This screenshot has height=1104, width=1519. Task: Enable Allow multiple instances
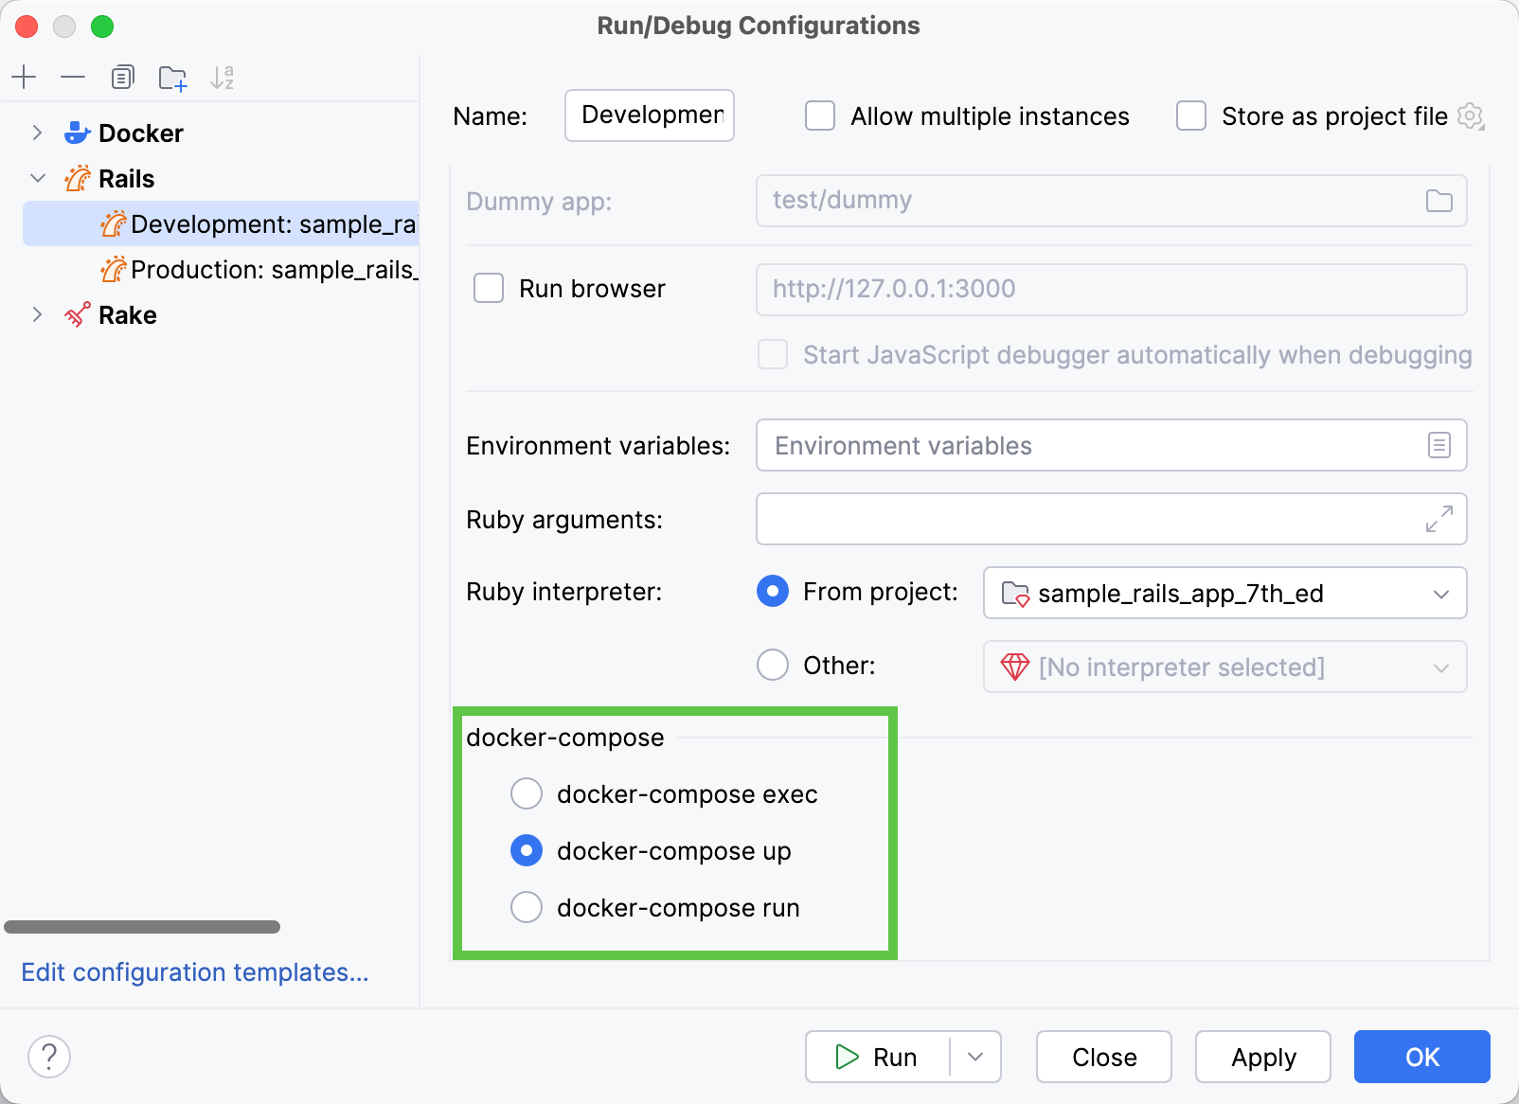[x=818, y=116]
